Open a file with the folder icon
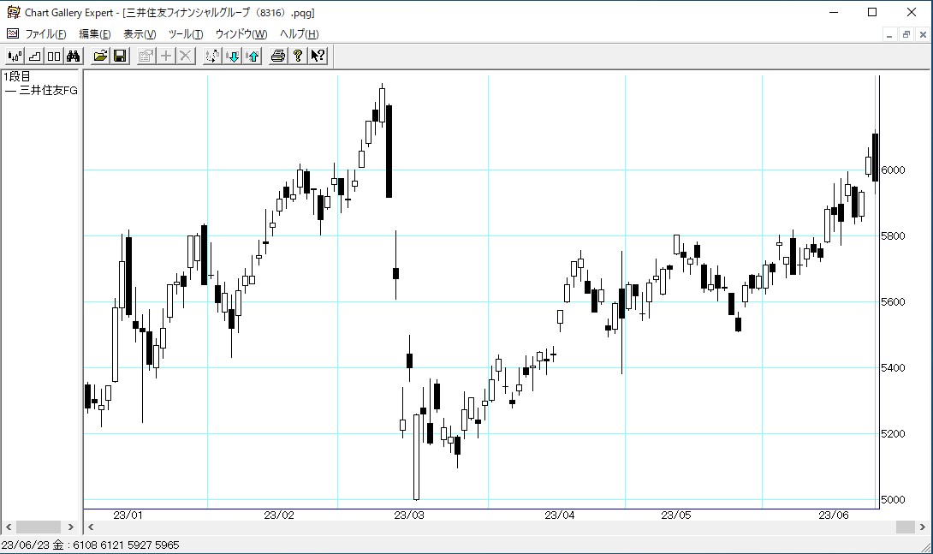 pos(100,57)
